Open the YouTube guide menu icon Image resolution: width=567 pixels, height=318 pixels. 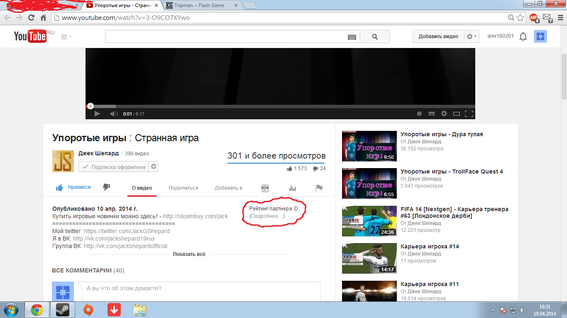[x=66, y=37]
